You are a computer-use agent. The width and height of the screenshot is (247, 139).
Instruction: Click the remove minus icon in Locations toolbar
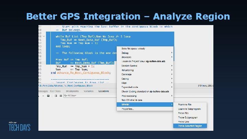(43, 96)
